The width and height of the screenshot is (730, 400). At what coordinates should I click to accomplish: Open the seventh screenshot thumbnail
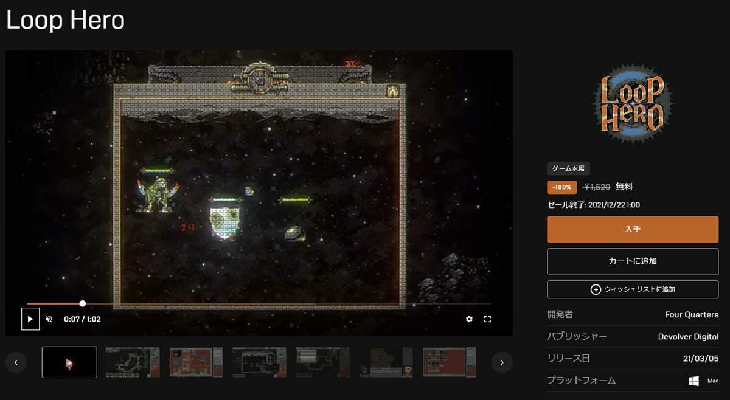[x=449, y=362]
